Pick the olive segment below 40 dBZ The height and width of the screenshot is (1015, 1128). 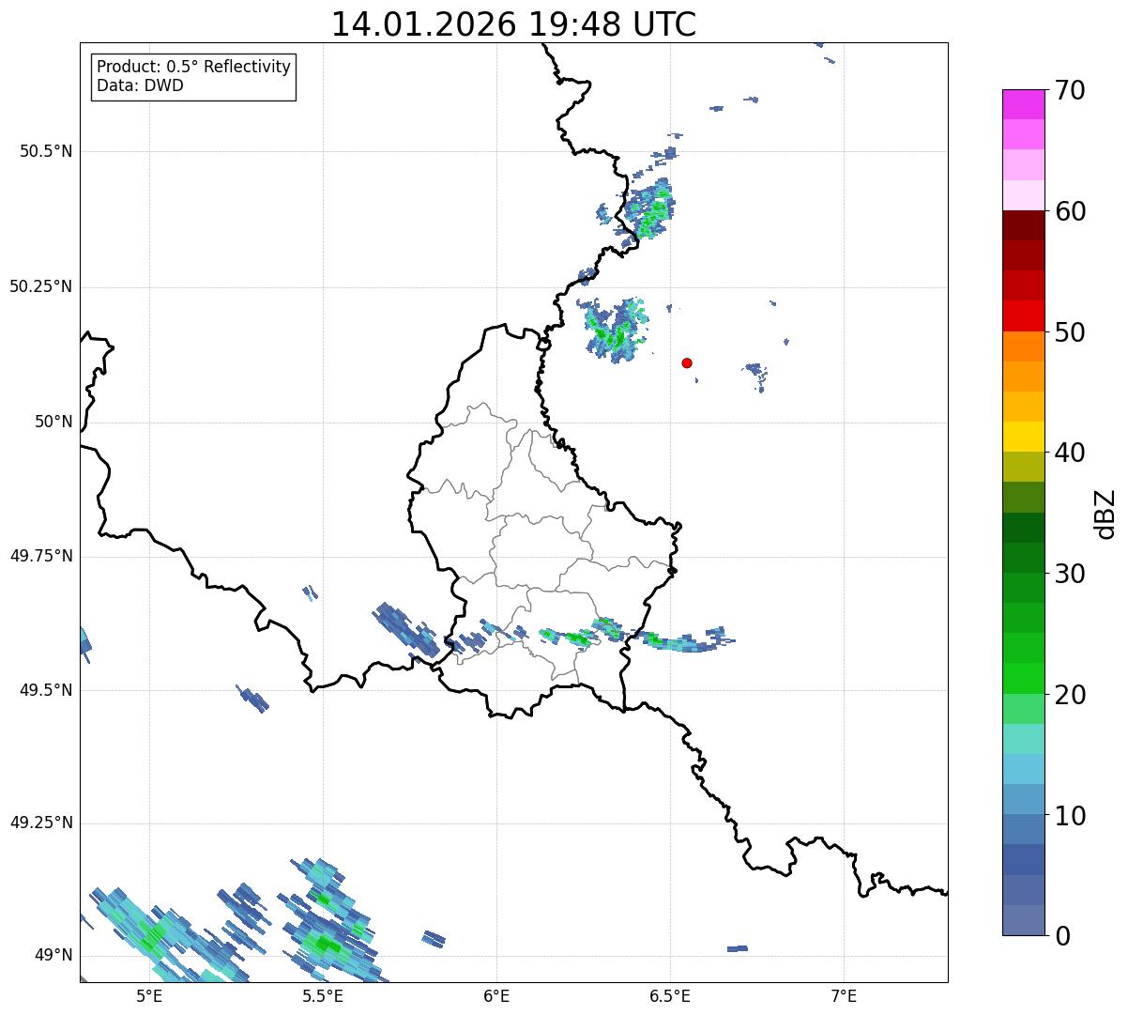pyautogui.click(x=1023, y=468)
